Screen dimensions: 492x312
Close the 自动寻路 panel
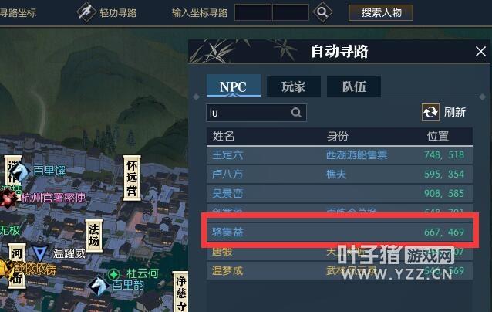[x=480, y=51]
